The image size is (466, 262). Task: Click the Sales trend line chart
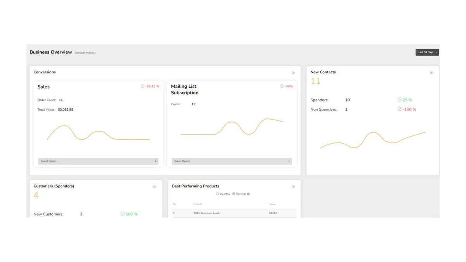pyautogui.click(x=98, y=133)
